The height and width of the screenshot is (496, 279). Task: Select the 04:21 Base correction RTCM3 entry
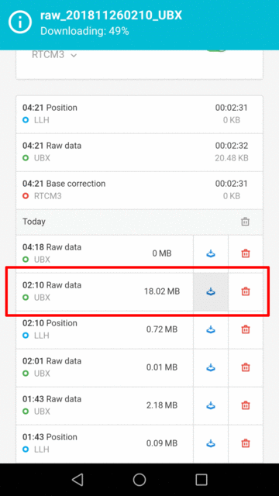[x=139, y=190]
